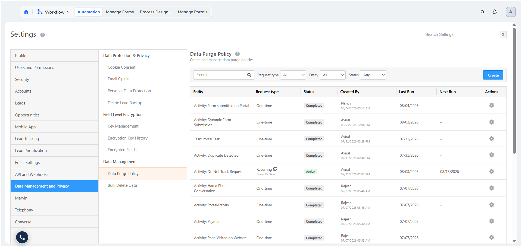The image size is (522, 247).
Task: Open Delete Lead Backup link
Action: click(x=125, y=103)
